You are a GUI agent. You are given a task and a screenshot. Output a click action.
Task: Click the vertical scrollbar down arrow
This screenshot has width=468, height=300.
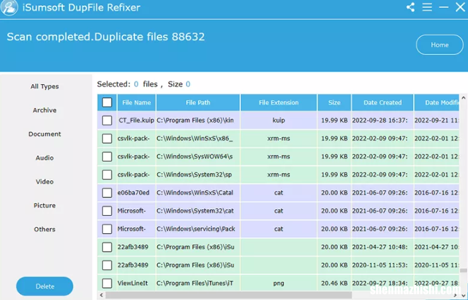click(x=463, y=295)
